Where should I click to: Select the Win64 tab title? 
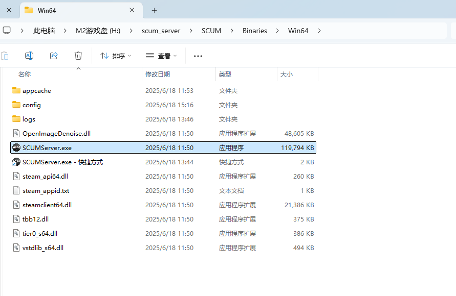[x=47, y=10]
